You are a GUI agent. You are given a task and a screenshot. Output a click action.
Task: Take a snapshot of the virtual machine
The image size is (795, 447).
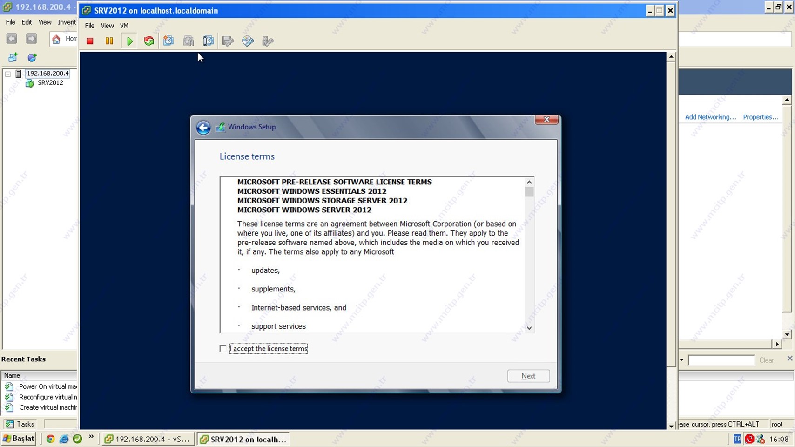[168, 41]
